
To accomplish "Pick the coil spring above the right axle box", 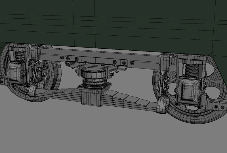I will coord(192,70).
